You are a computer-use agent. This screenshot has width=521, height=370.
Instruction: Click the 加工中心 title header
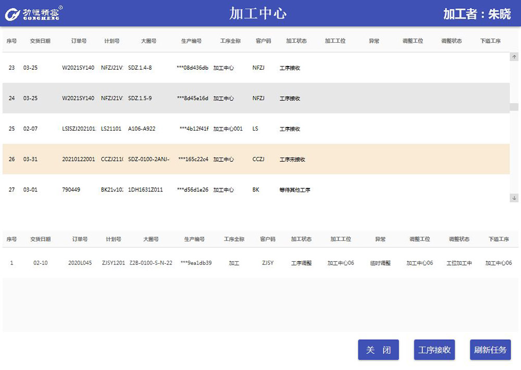pyautogui.click(x=259, y=12)
